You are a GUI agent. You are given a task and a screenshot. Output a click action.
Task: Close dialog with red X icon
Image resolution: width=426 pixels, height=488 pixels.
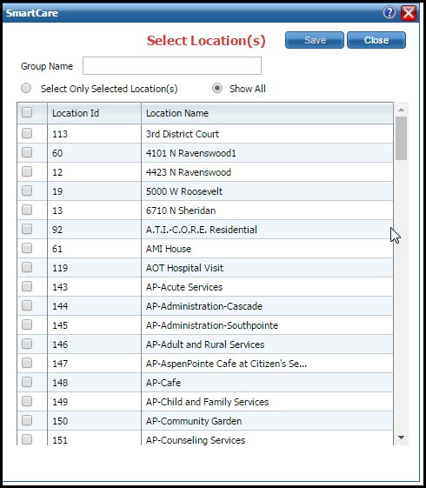point(409,13)
